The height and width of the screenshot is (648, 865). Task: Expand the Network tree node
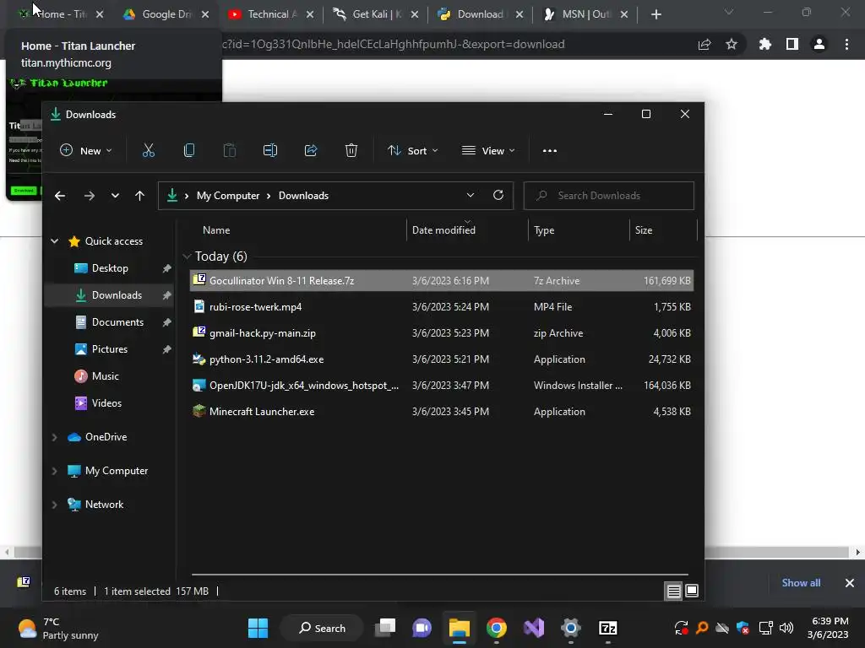tap(55, 505)
